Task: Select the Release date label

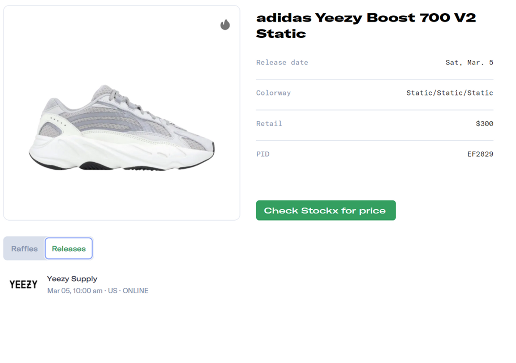Action: (x=282, y=62)
